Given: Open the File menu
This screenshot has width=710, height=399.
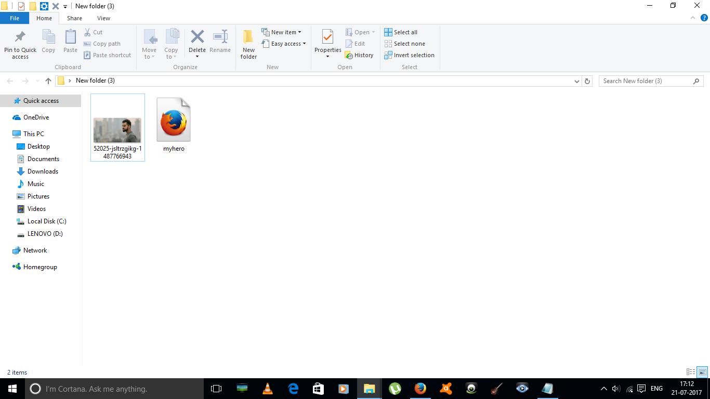Looking at the screenshot, I should (x=15, y=18).
